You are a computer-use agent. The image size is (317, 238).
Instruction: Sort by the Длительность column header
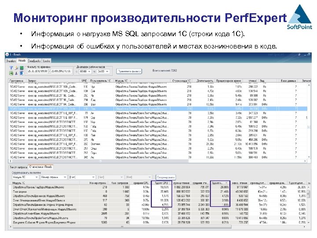click(x=203, y=81)
